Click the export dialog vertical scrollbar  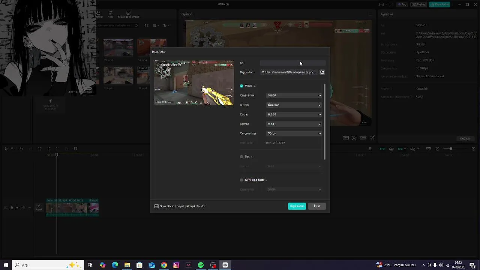click(x=325, y=121)
